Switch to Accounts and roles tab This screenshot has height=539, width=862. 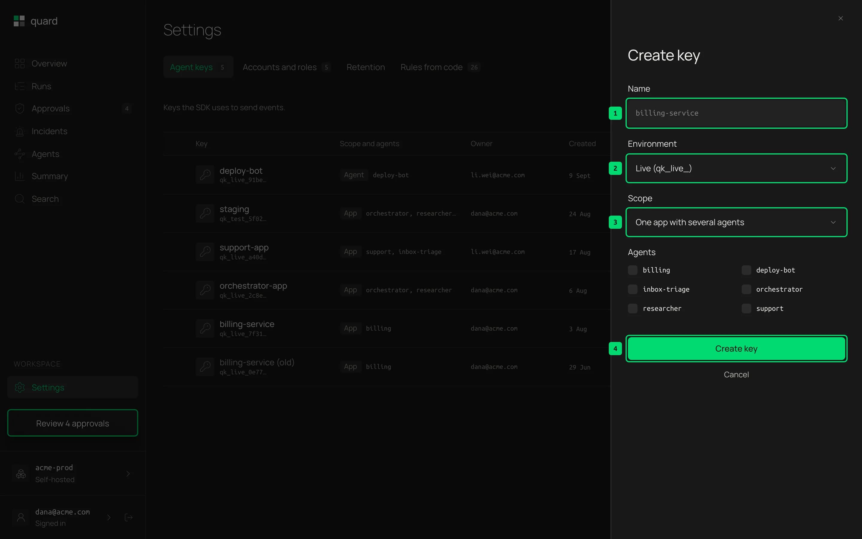tap(286, 67)
